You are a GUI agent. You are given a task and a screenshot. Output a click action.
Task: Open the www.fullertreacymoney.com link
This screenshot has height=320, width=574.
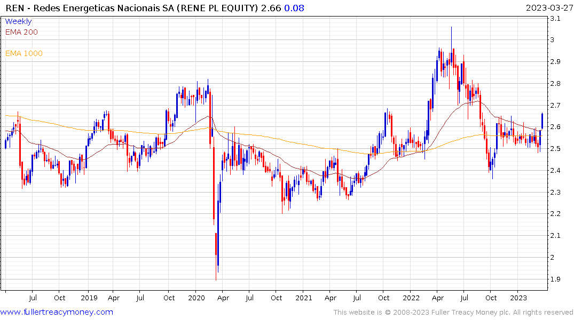(x=57, y=312)
